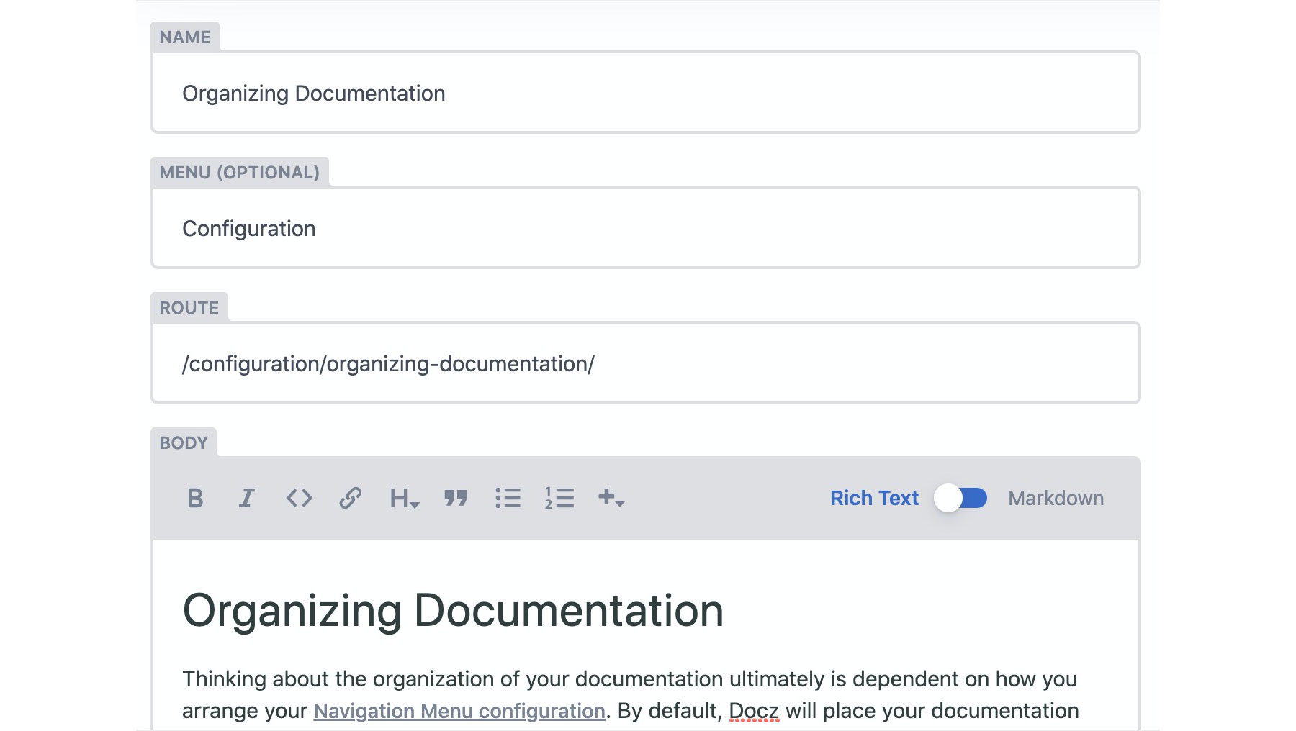
Task: Open the Heading level dropdown
Action: (404, 498)
